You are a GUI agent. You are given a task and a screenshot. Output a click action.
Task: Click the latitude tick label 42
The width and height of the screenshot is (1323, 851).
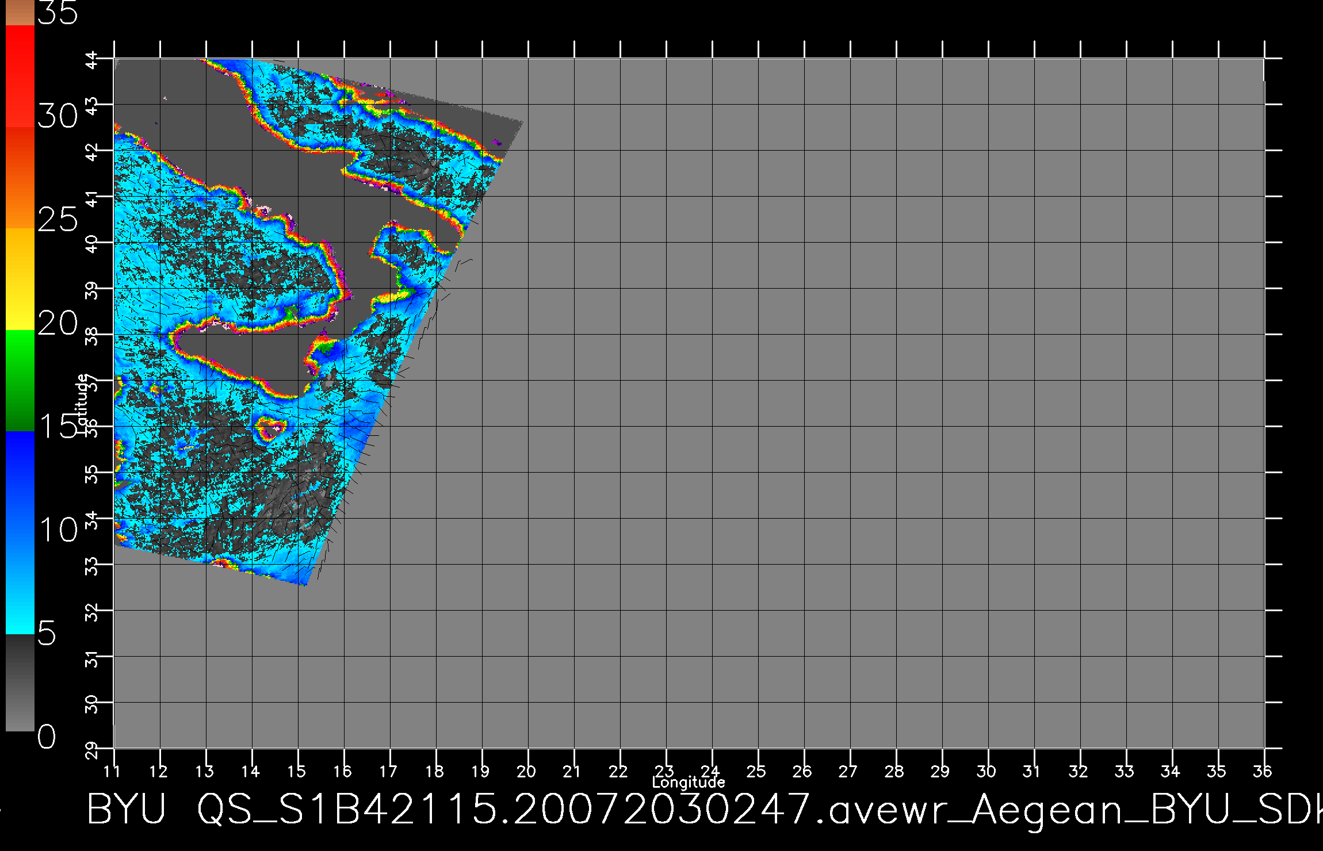(x=93, y=151)
